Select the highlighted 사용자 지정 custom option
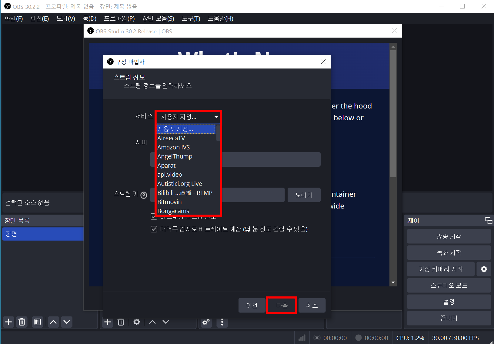 [x=186, y=129]
